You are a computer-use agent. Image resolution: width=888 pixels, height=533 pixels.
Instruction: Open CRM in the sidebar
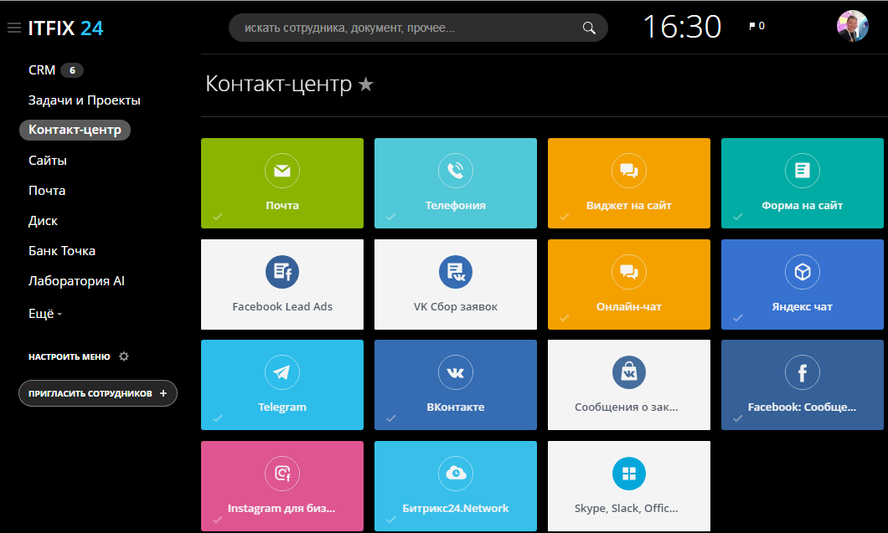tap(42, 70)
